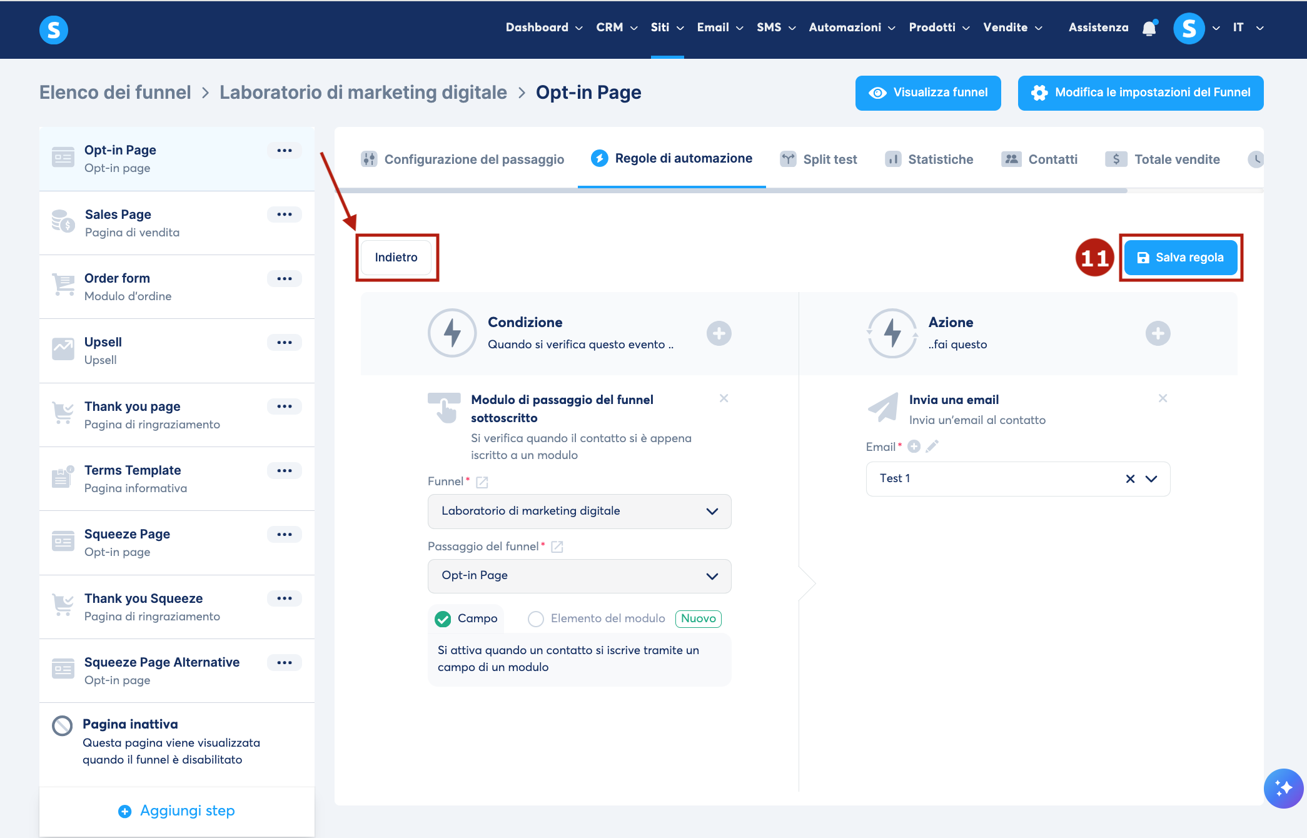Switch to Totale vendite tab
This screenshot has height=838, width=1307.
click(x=1162, y=159)
